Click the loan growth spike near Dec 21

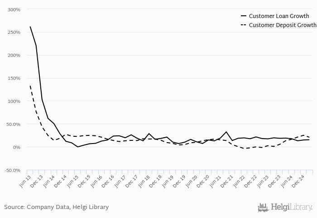tap(226, 132)
